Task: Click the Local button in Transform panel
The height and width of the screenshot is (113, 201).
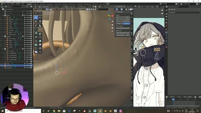Action: click(126, 24)
